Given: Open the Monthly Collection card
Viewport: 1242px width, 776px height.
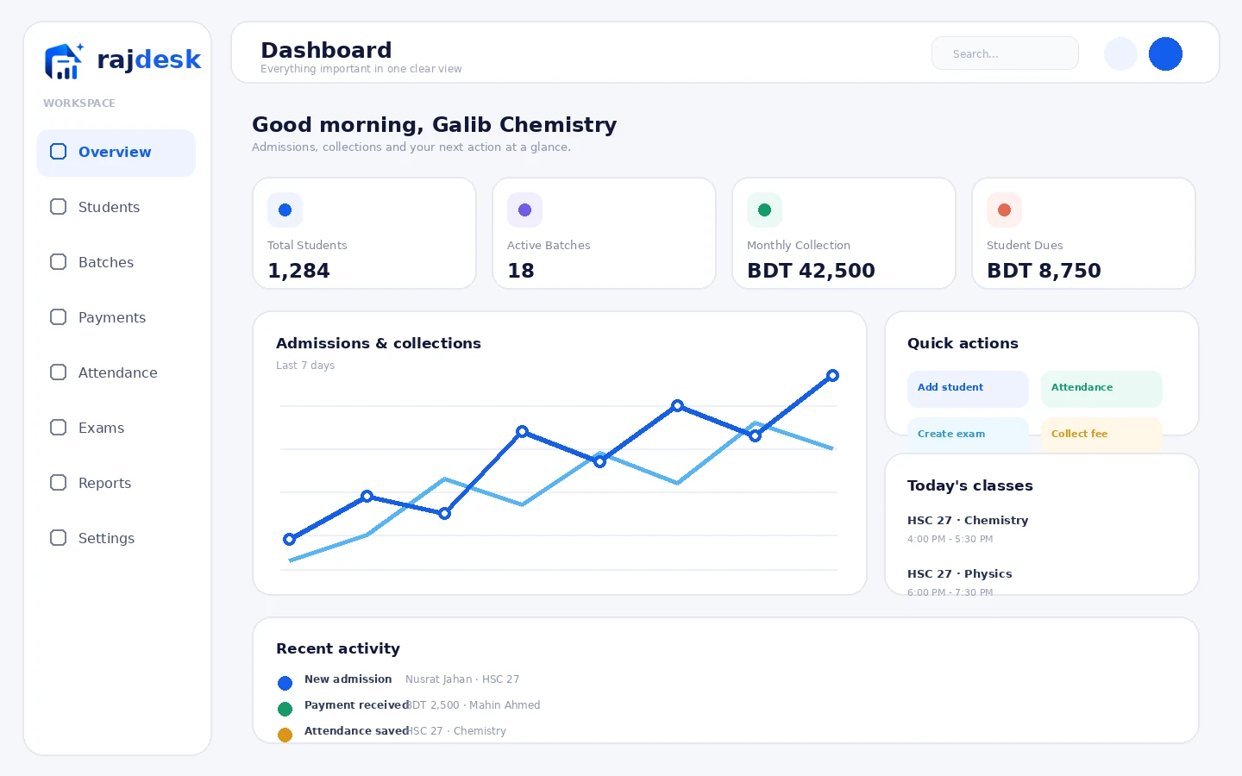Looking at the screenshot, I should (844, 234).
